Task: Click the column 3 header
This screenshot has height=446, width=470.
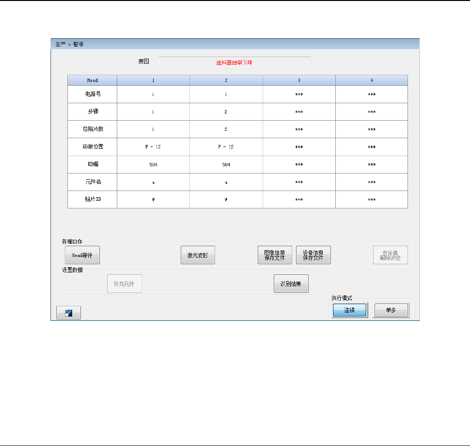Action: coord(299,80)
